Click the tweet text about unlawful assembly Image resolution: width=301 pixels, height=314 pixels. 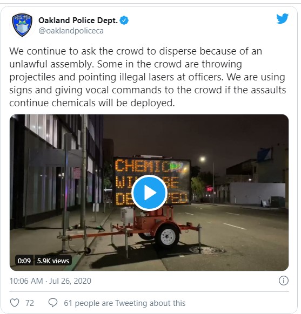pyautogui.click(x=148, y=77)
